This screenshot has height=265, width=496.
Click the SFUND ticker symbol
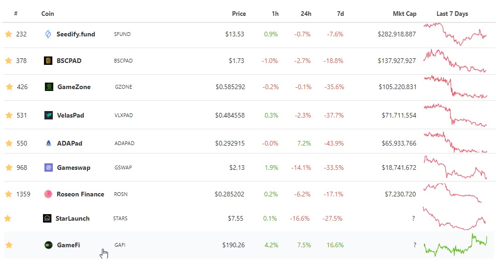click(122, 34)
